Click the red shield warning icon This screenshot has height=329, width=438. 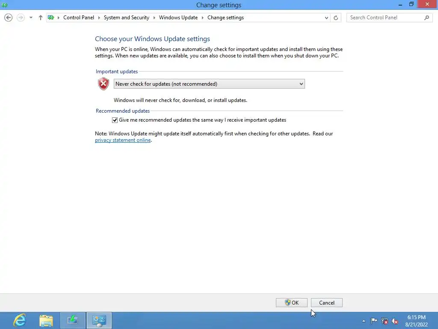pyautogui.click(x=104, y=84)
